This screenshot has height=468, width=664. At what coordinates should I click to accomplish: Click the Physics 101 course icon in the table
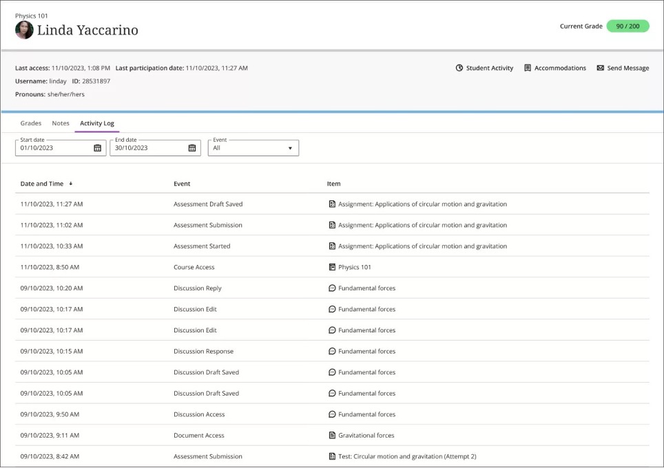(332, 267)
